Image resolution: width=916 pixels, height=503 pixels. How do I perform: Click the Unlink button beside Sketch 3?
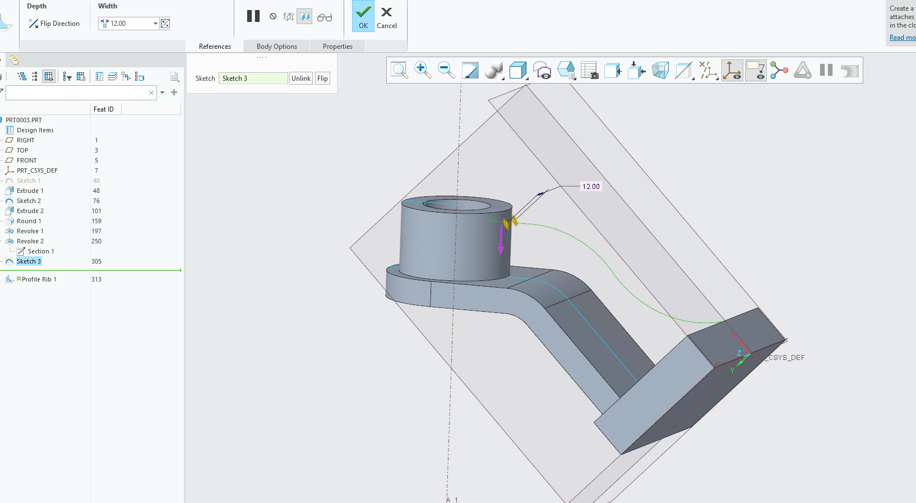click(x=301, y=79)
